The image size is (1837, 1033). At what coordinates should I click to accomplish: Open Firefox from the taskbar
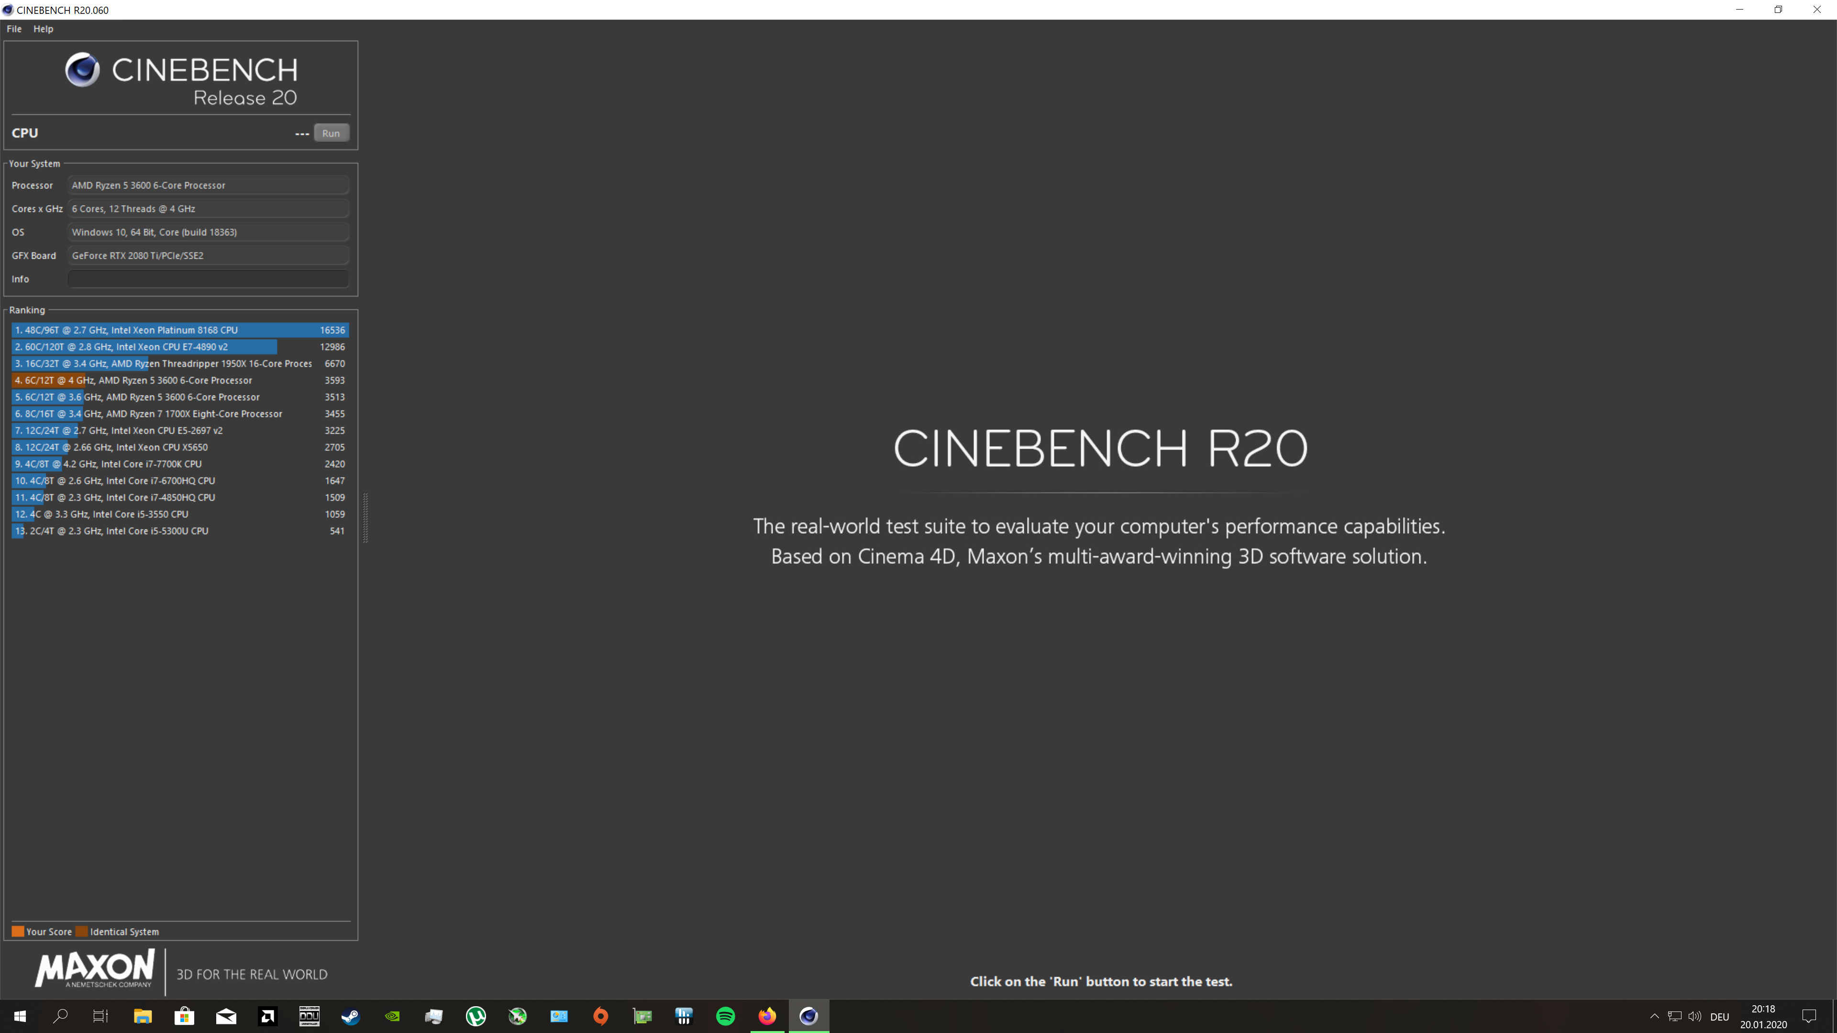pyautogui.click(x=766, y=1016)
